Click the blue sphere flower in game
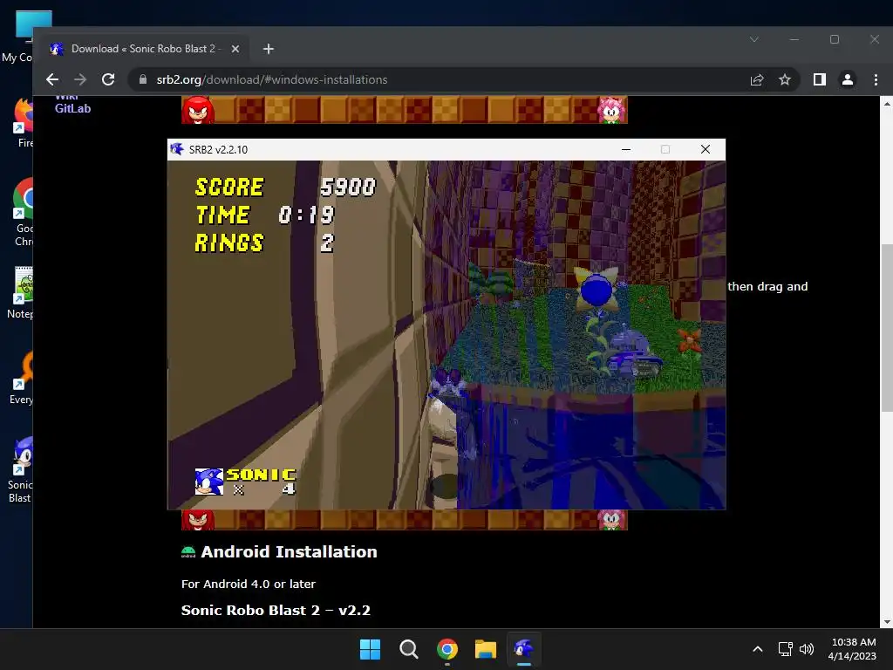 coord(596,290)
